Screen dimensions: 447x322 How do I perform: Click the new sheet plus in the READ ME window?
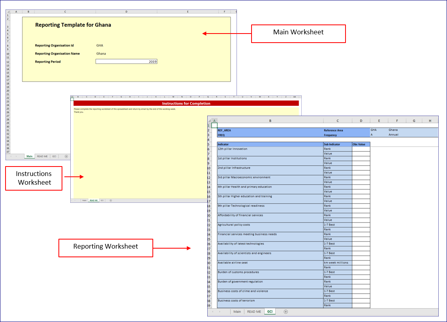pos(111,200)
